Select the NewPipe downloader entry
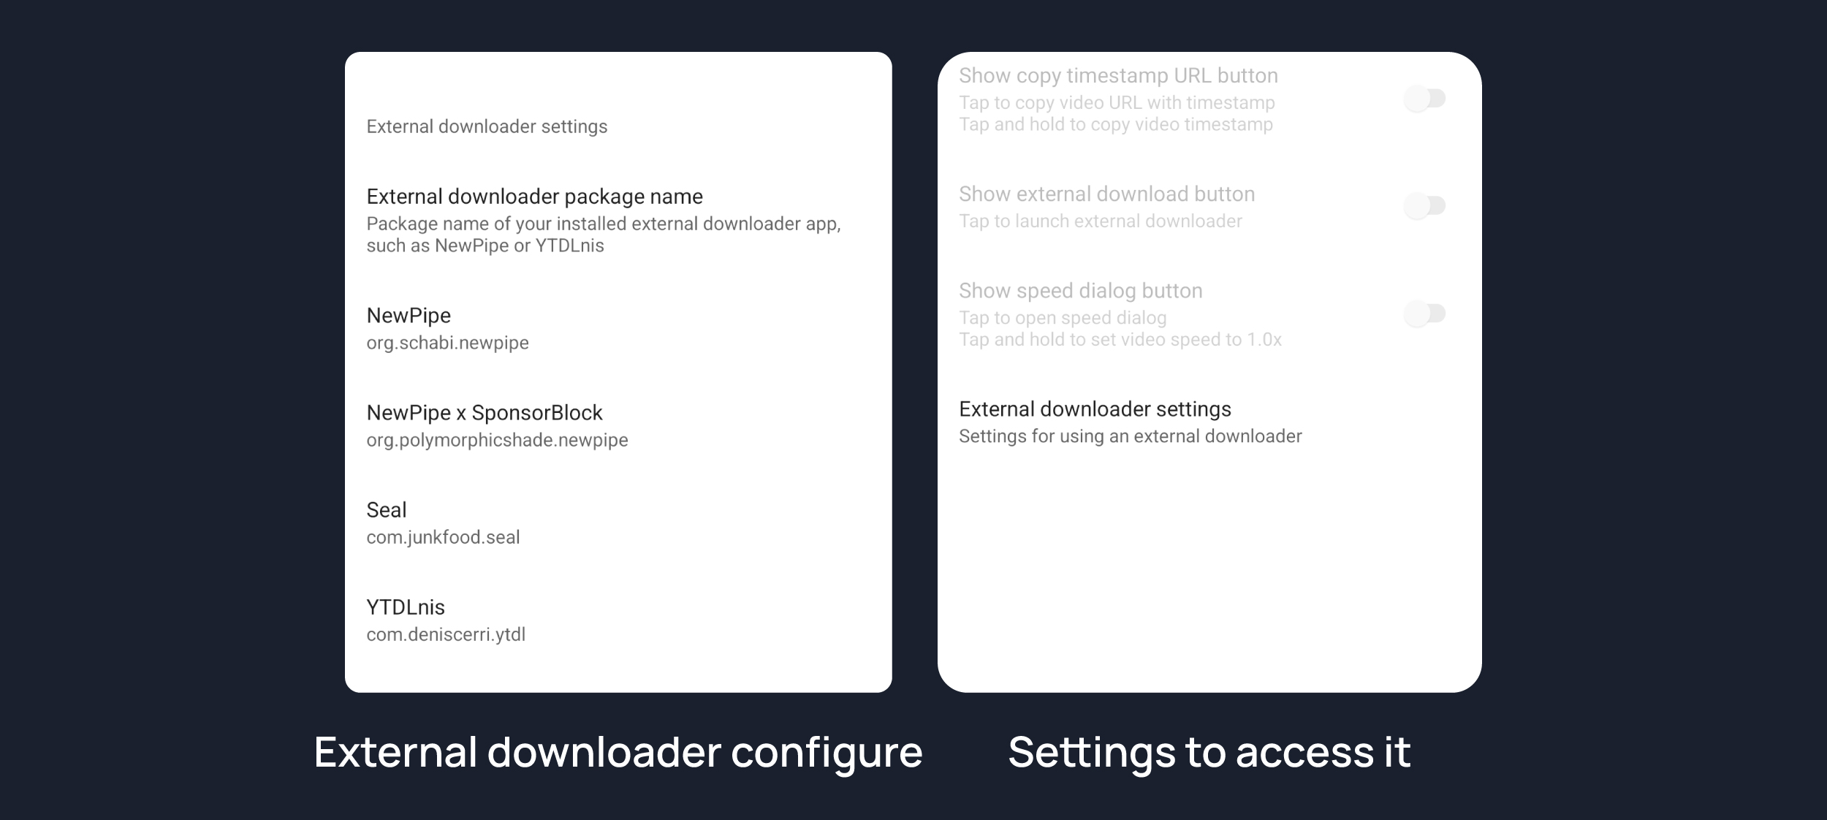Image resolution: width=1827 pixels, height=820 pixels. 409,316
